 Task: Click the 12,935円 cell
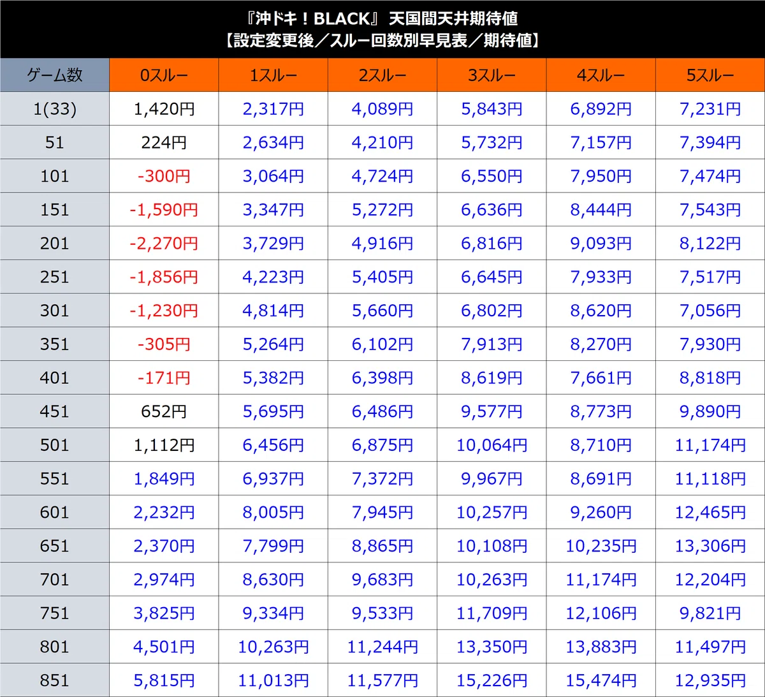pos(710,680)
